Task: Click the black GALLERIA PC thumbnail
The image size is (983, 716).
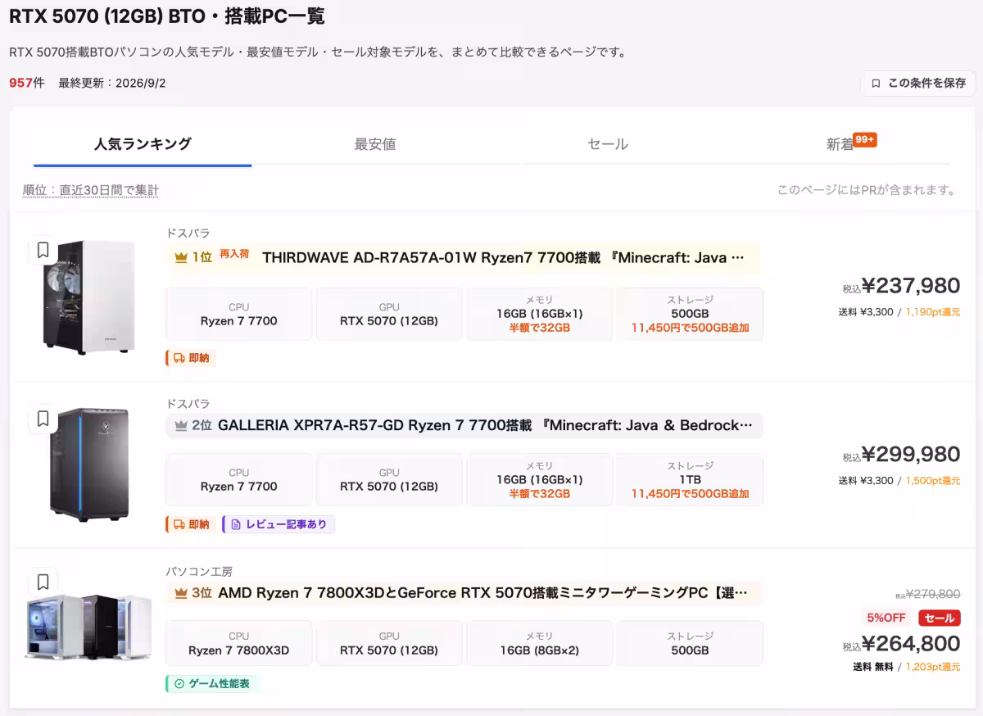Action: click(88, 464)
